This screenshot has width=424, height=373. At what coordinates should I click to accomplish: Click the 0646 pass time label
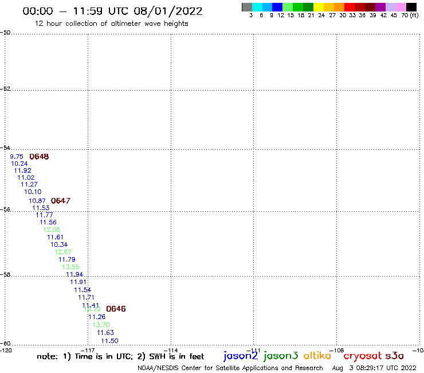(116, 309)
